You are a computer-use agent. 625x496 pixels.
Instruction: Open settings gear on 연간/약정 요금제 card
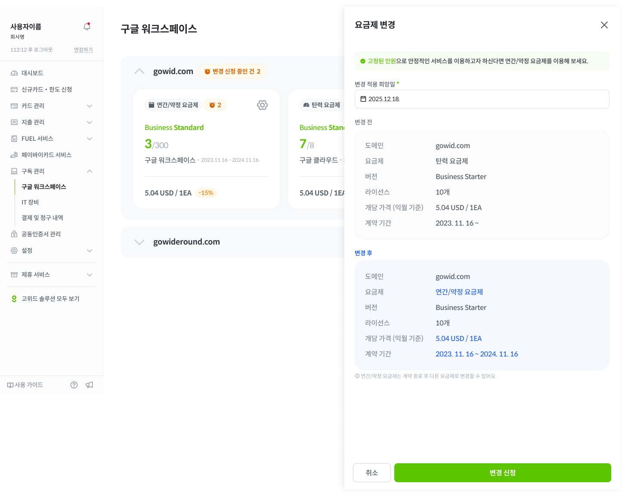263,105
